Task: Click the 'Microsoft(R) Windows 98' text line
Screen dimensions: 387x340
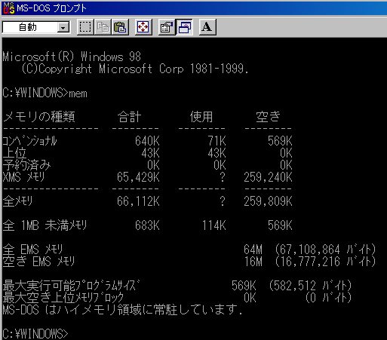Action: 72,57
